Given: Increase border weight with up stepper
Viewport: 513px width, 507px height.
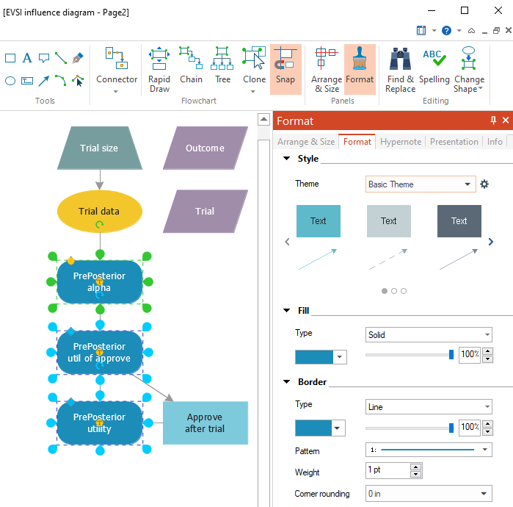Looking at the screenshot, I should coord(415,467).
